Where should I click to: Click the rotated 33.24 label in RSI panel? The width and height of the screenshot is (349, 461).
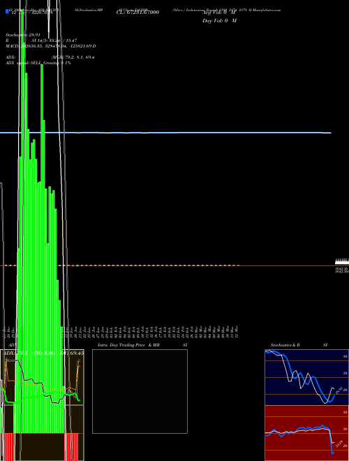click(339, 444)
